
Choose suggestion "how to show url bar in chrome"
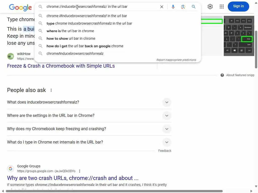118,38
